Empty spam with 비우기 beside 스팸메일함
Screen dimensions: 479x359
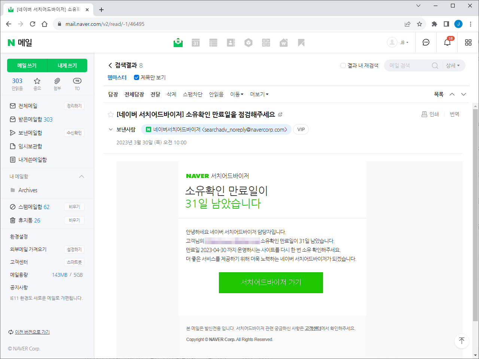[x=74, y=207]
